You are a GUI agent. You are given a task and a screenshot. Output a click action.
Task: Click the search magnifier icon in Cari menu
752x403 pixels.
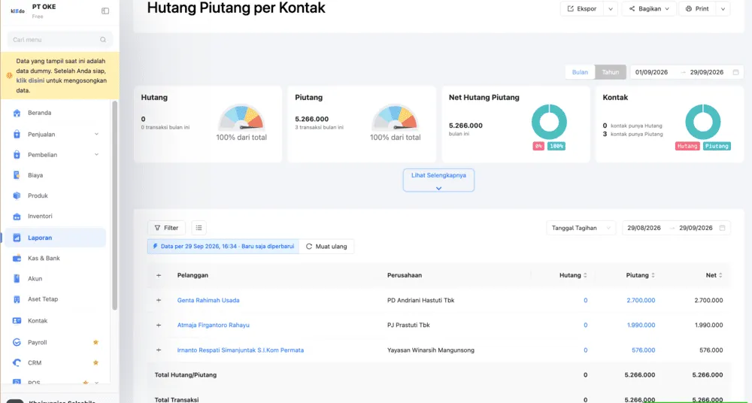(102, 40)
